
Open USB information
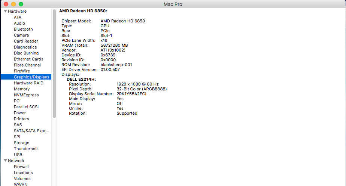tap(18, 155)
